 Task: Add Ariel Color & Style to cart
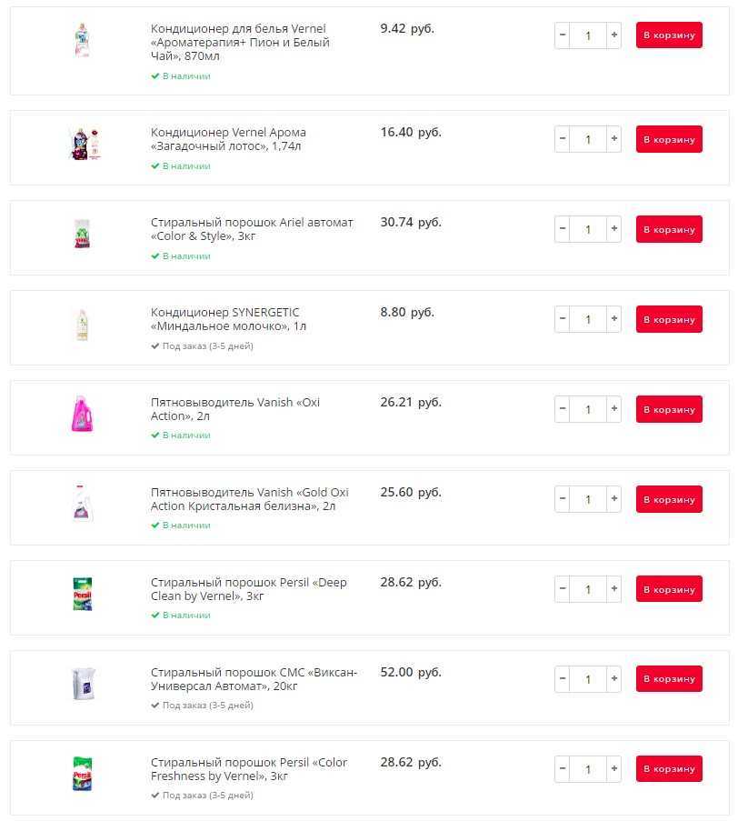pyautogui.click(x=669, y=229)
